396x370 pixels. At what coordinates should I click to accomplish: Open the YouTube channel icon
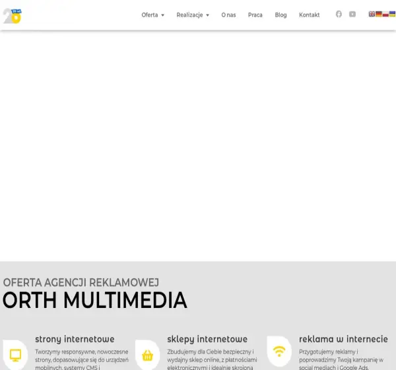(352, 14)
